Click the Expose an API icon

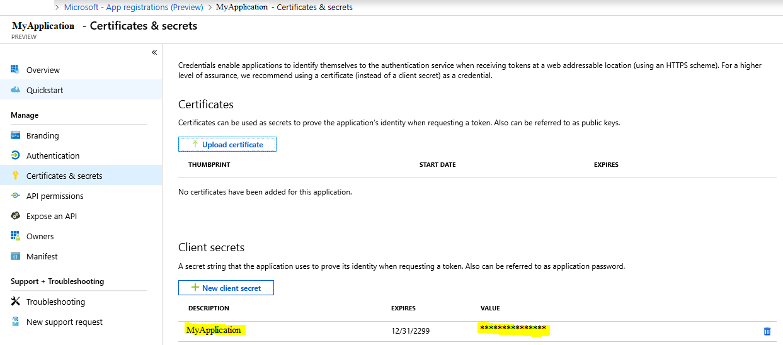[16, 216]
